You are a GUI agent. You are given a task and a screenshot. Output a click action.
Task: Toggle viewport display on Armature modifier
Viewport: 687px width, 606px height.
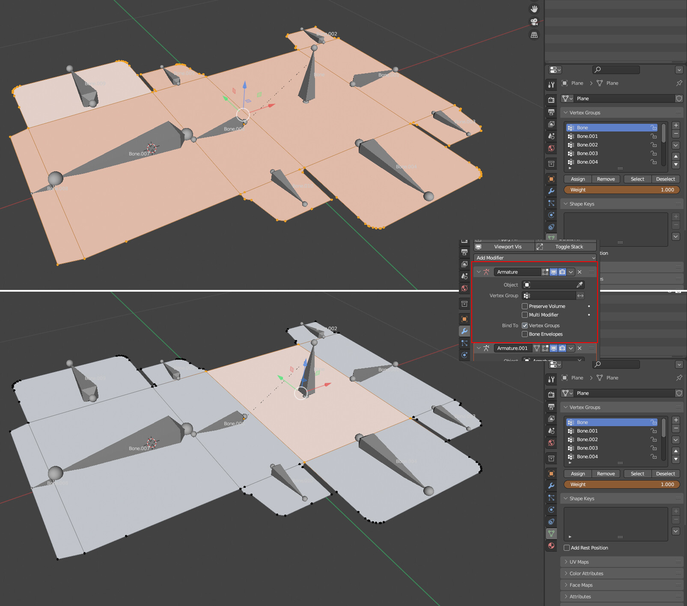pyautogui.click(x=554, y=272)
